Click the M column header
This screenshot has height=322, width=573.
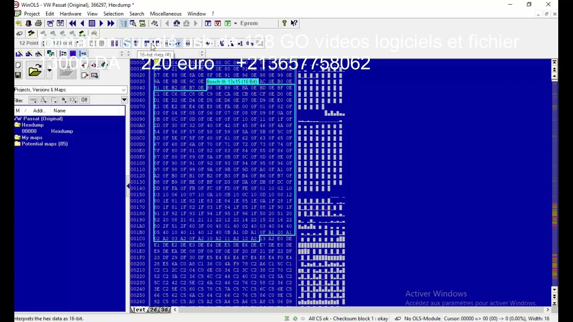[x=18, y=111]
